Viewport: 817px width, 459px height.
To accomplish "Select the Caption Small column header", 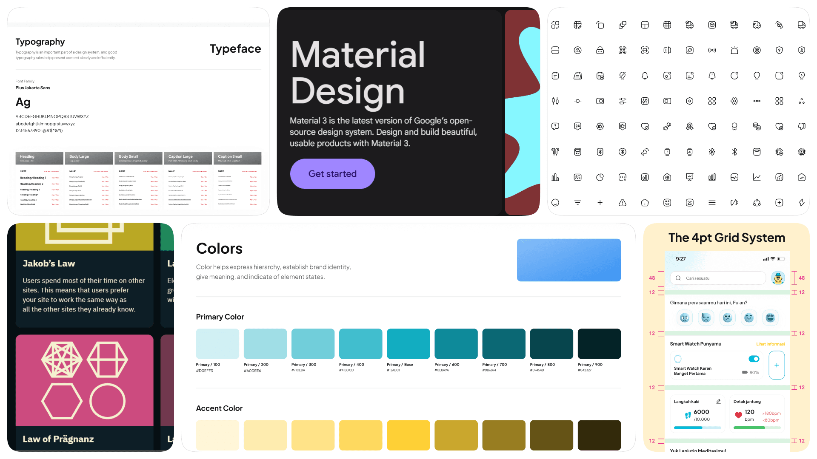I will tap(237, 158).
